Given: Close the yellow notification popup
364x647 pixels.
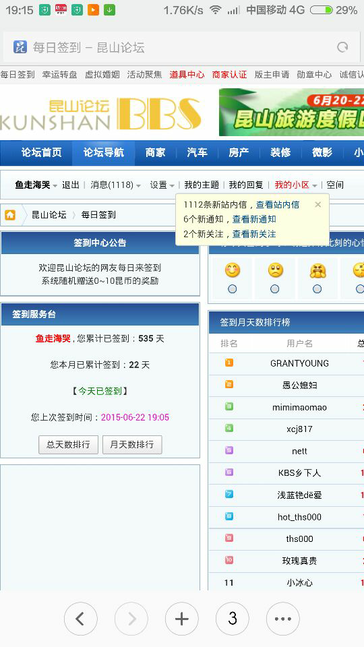Looking at the screenshot, I should 317,204.
